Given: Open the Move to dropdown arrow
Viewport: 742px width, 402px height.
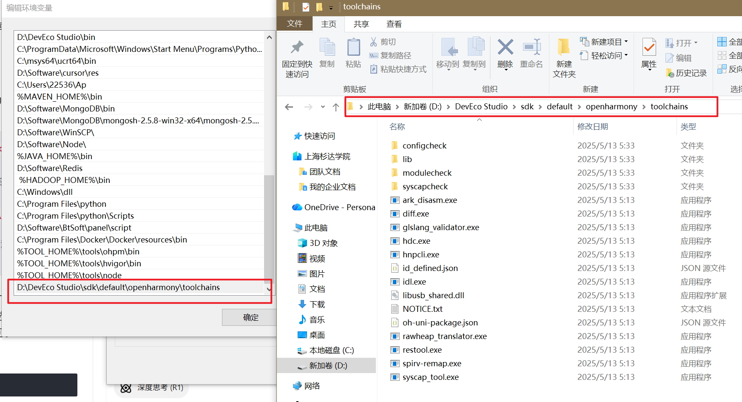Looking at the screenshot, I should tap(448, 70).
